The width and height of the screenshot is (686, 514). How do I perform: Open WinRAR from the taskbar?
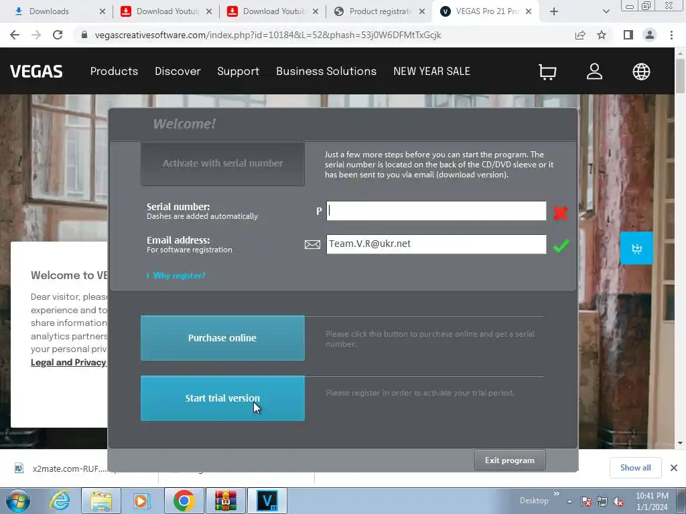coord(226,501)
